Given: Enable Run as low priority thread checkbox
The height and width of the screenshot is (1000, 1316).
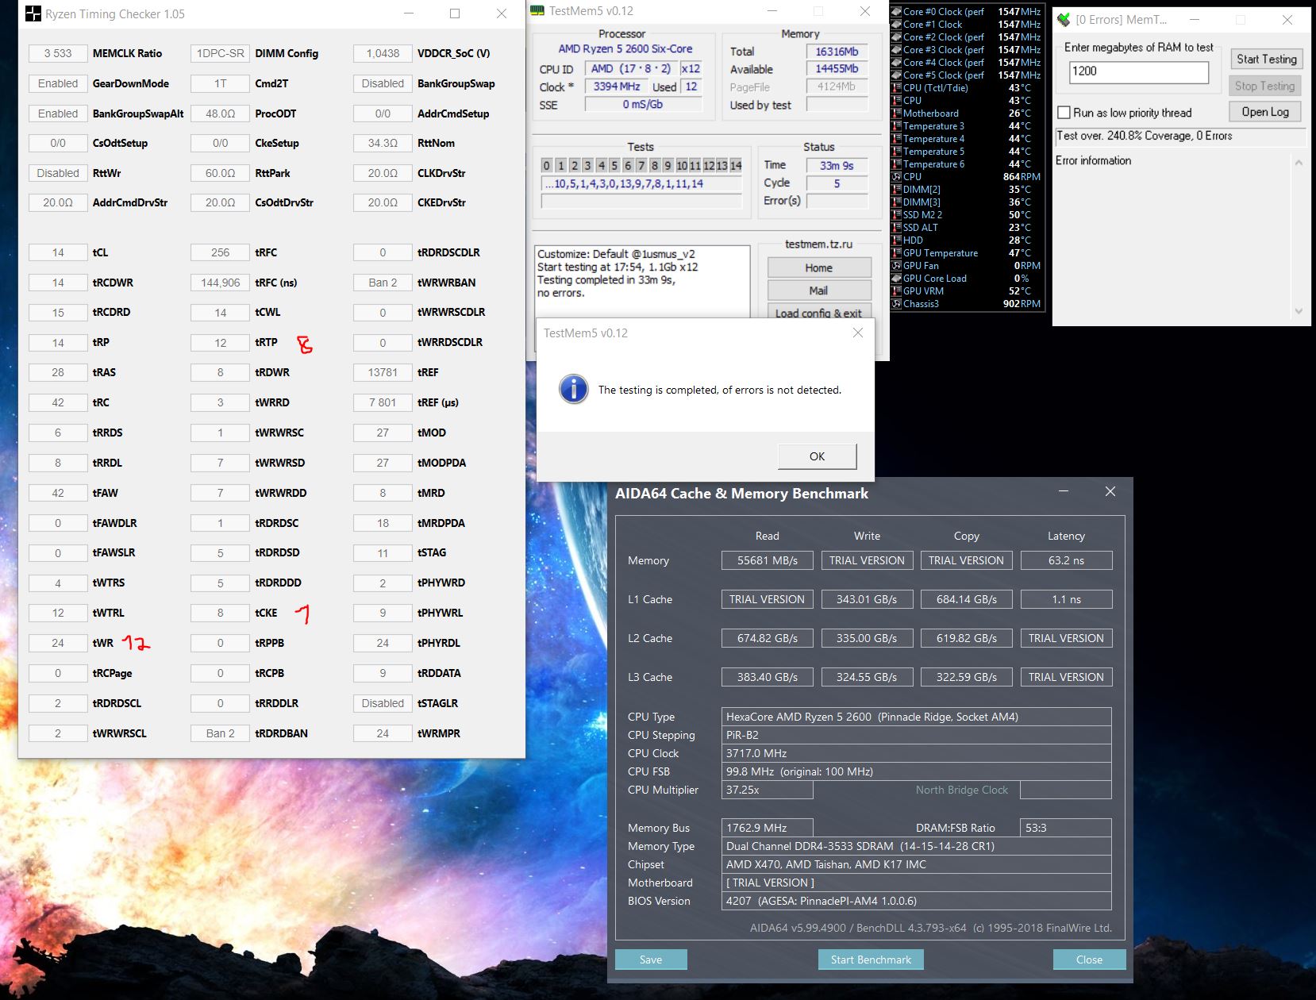Looking at the screenshot, I should click(1064, 113).
